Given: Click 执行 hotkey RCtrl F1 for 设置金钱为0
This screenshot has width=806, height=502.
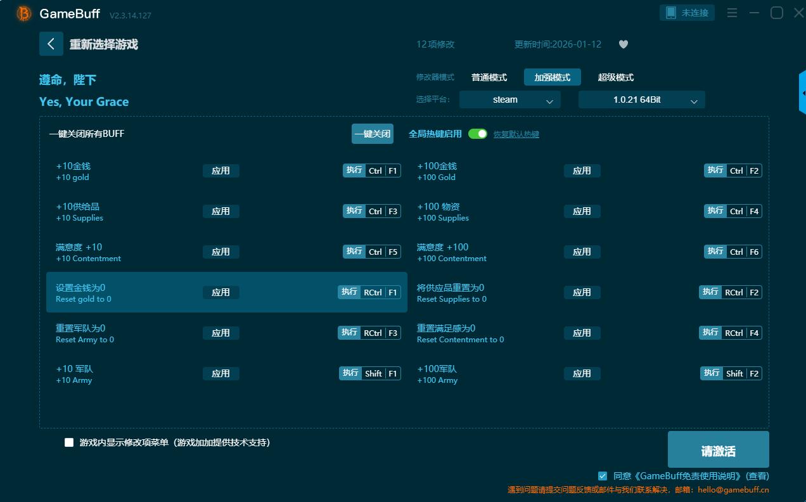Looking at the screenshot, I should (369, 292).
